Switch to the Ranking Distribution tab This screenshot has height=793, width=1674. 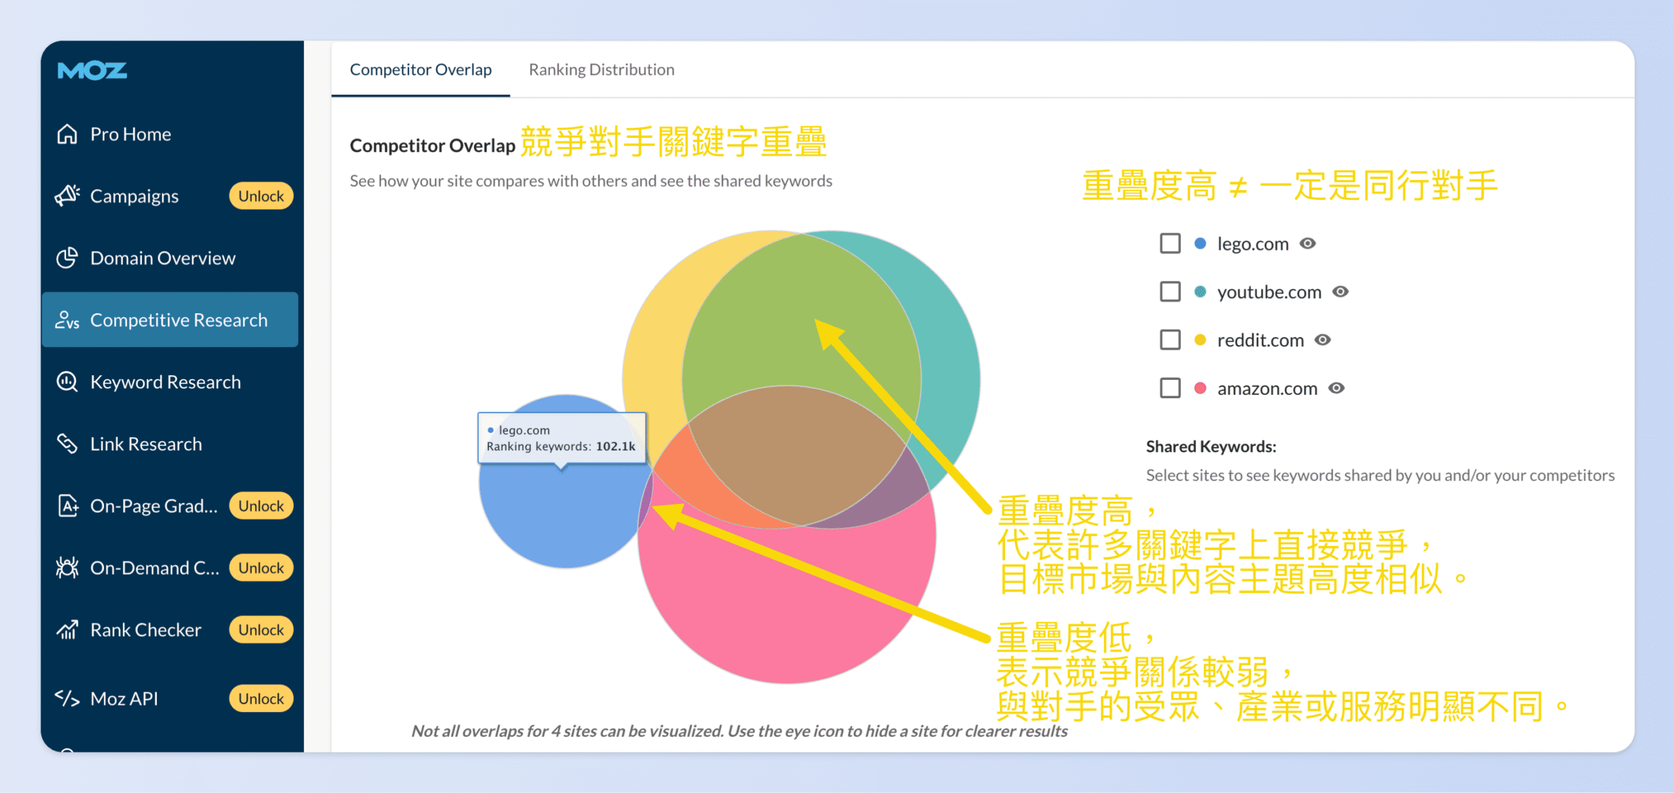(x=602, y=69)
